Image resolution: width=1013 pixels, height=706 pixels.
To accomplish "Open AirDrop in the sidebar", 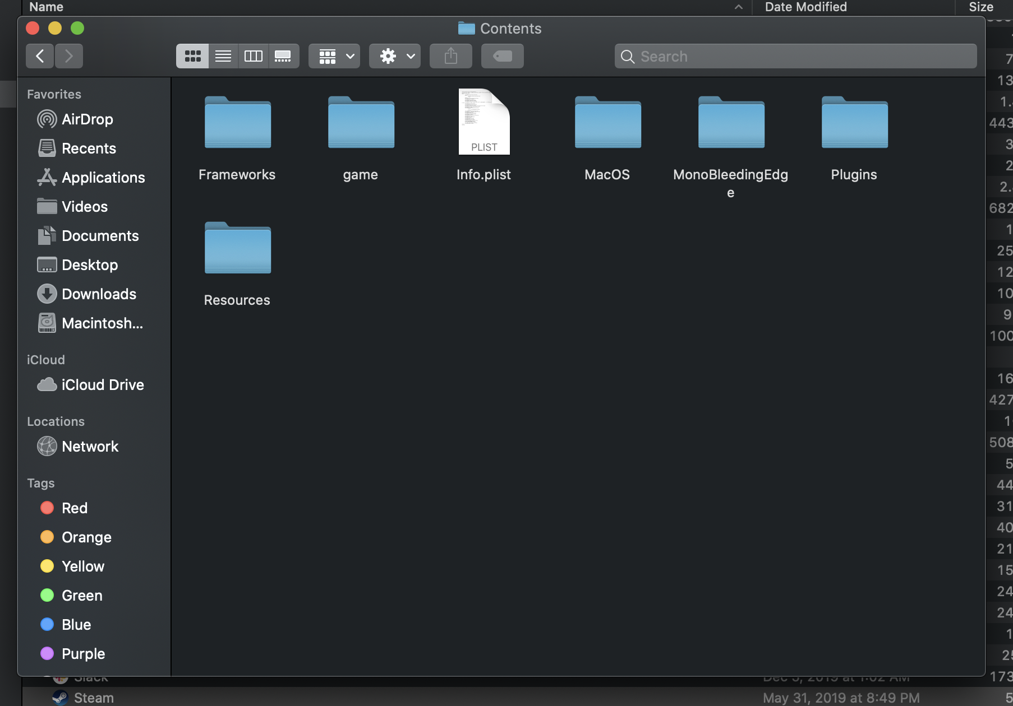I will [x=87, y=119].
